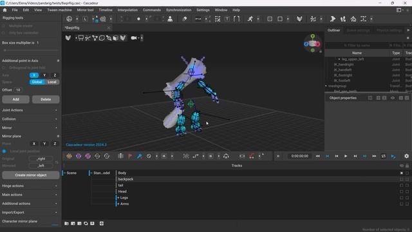Jump to first frame rewind button
This screenshot has height=232, width=412.
[317, 156]
